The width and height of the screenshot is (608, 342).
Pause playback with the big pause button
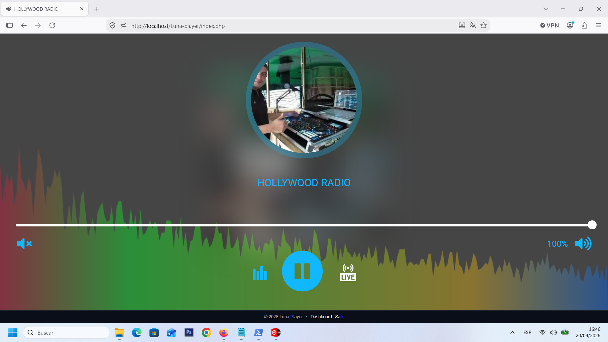click(302, 271)
